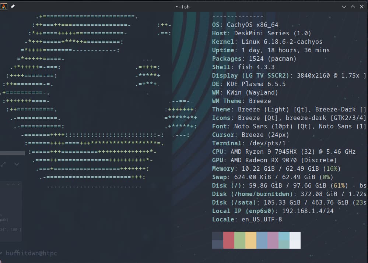Click the AMD Radeon RX 9070 GPU text
The height and width of the screenshot is (263, 368).
pos(274,160)
